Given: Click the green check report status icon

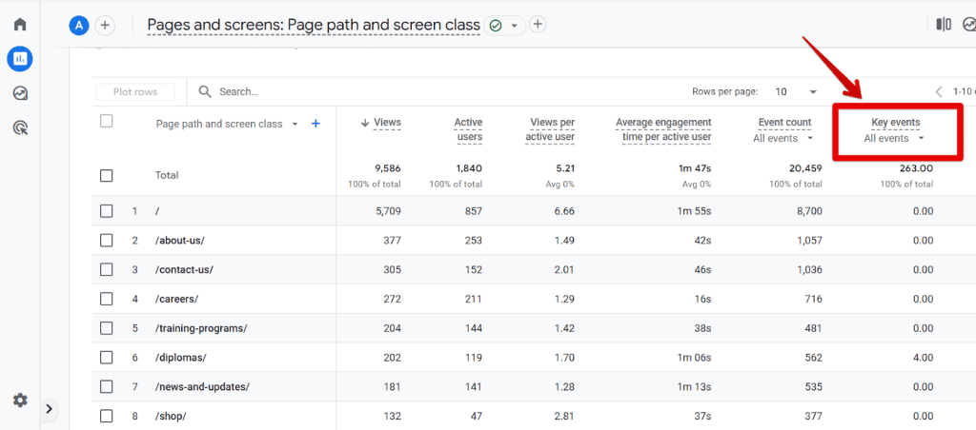Looking at the screenshot, I should pyautogui.click(x=496, y=26).
